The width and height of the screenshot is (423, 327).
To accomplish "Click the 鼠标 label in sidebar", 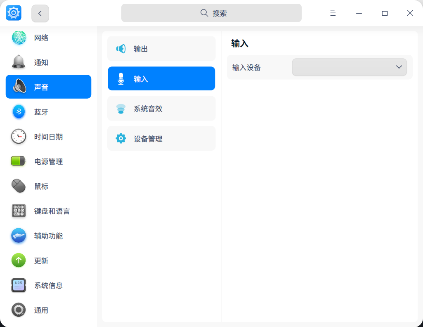I will (x=41, y=187).
